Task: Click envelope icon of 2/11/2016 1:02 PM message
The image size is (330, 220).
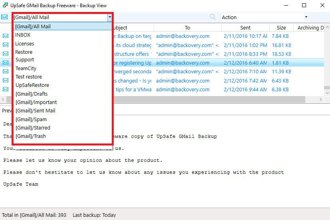Action: 6,45
